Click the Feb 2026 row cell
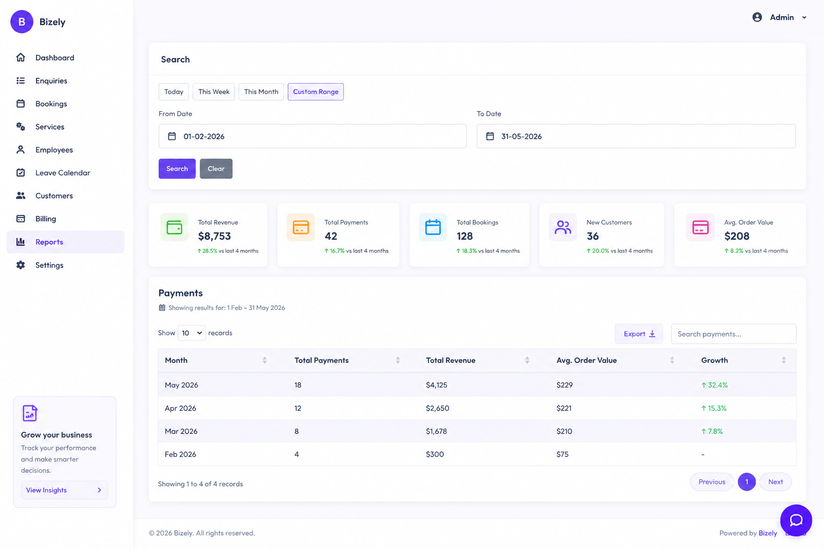Image resolution: width=824 pixels, height=549 pixels. point(180,454)
